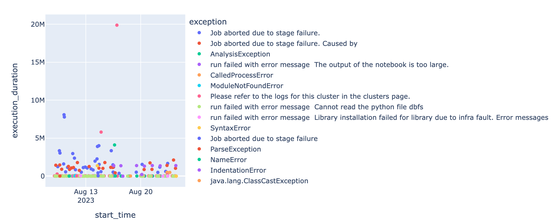Toggle the NameError legend entry
The height and width of the screenshot is (223, 555).
point(228,160)
